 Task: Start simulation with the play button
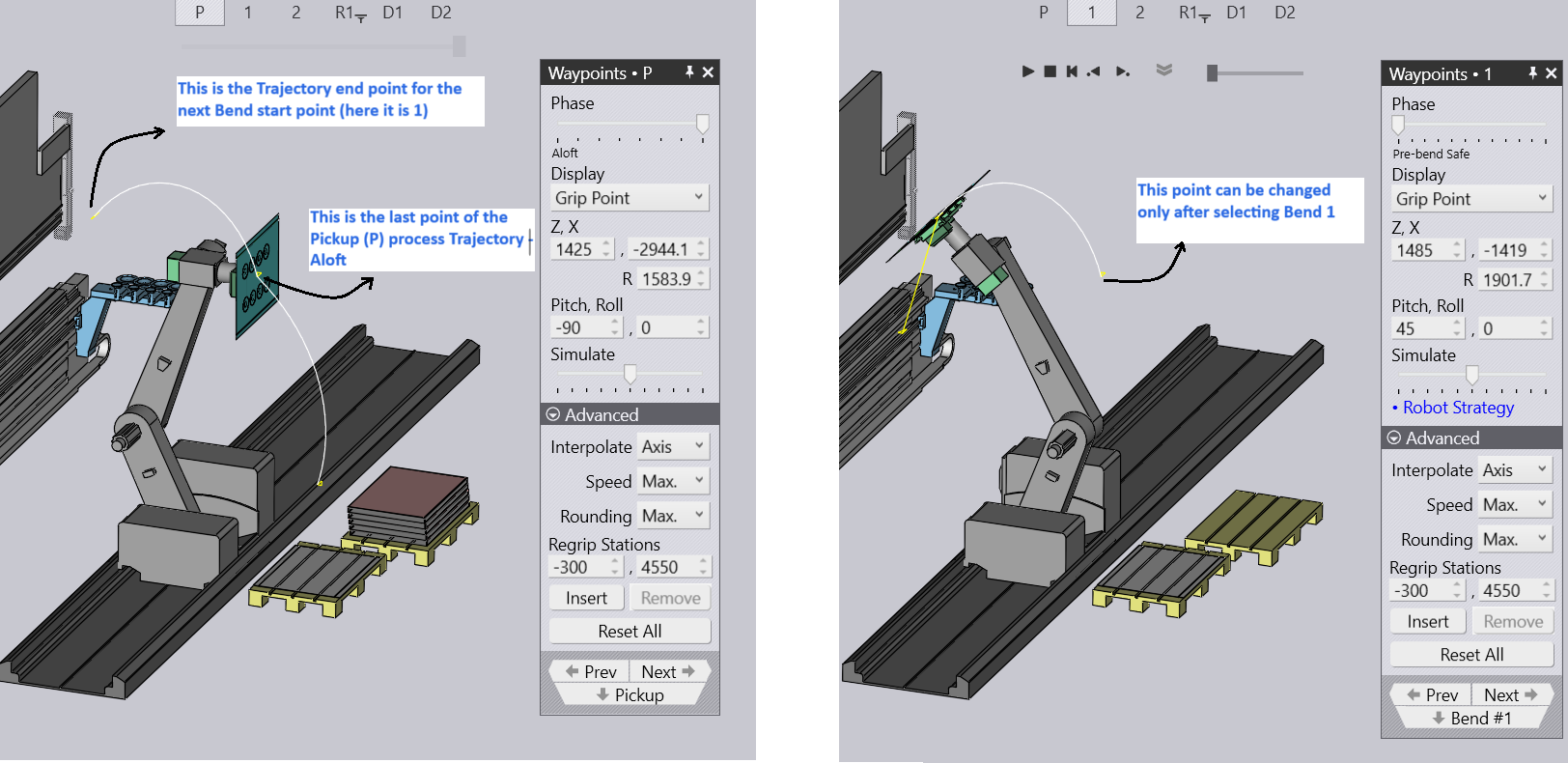1028,71
